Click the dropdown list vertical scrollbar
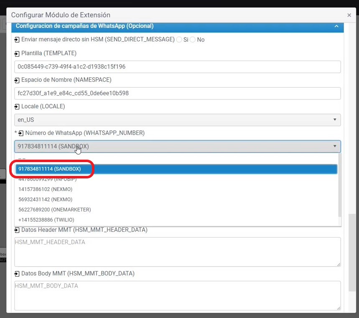This screenshot has width=359, height=318. coord(339,184)
